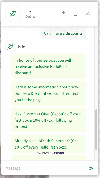Viewport: 100px width, 178px height.
Task: Open the teneo logo link
Action: (x=59, y=153)
